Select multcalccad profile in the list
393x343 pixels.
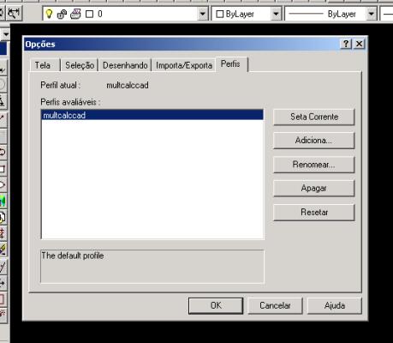tap(152, 115)
